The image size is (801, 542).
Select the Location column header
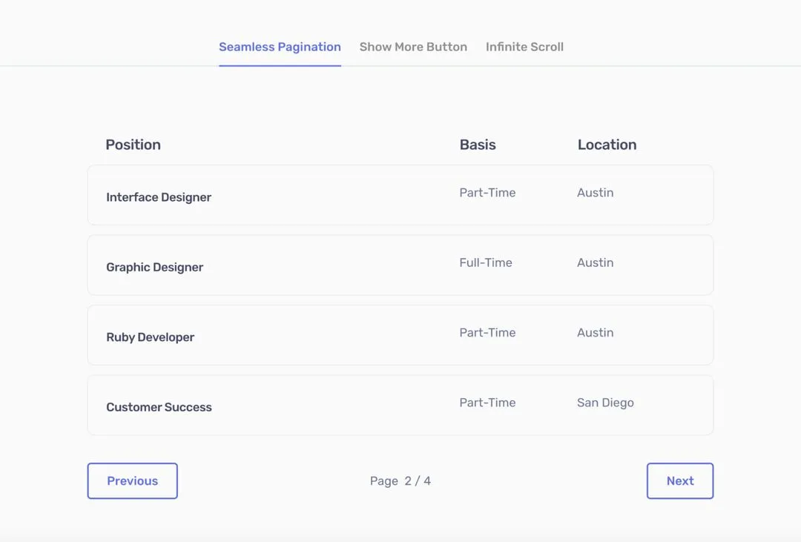(x=607, y=145)
